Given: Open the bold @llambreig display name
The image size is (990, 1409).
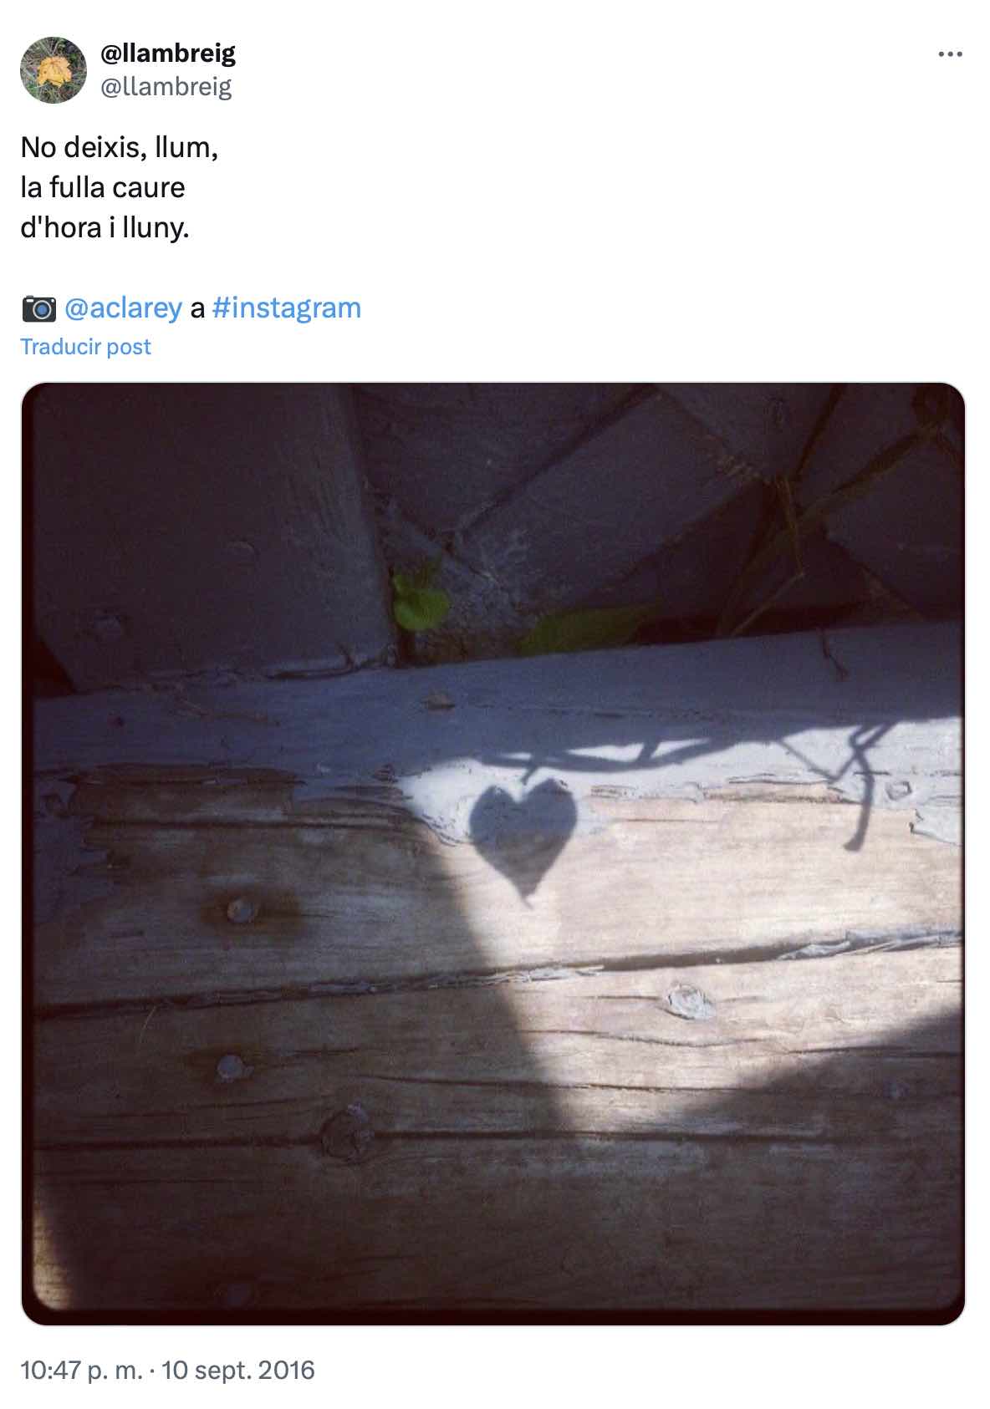Looking at the screenshot, I should (168, 53).
